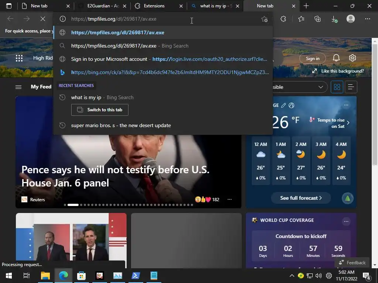Select Bing Search suggestion for av.exe URL

(x=163, y=46)
